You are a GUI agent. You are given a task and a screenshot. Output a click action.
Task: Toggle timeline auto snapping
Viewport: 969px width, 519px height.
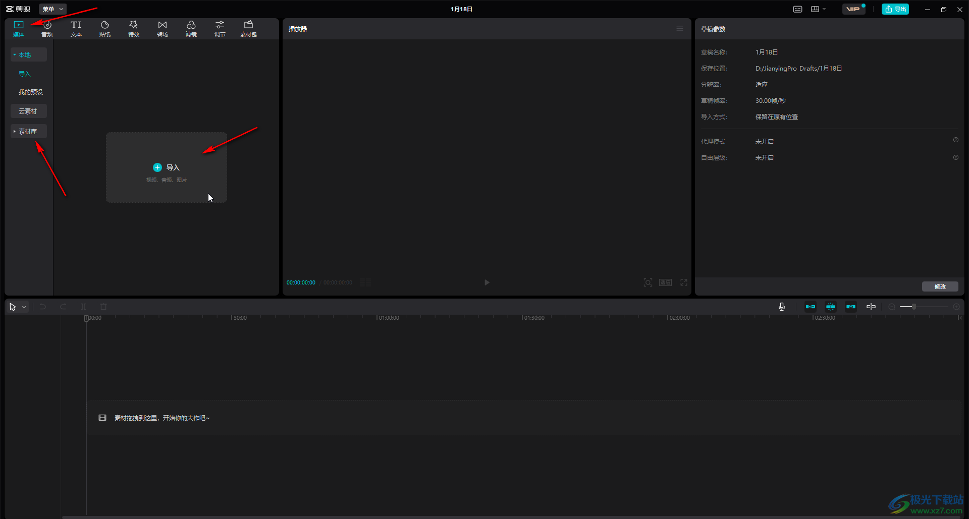coord(831,307)
